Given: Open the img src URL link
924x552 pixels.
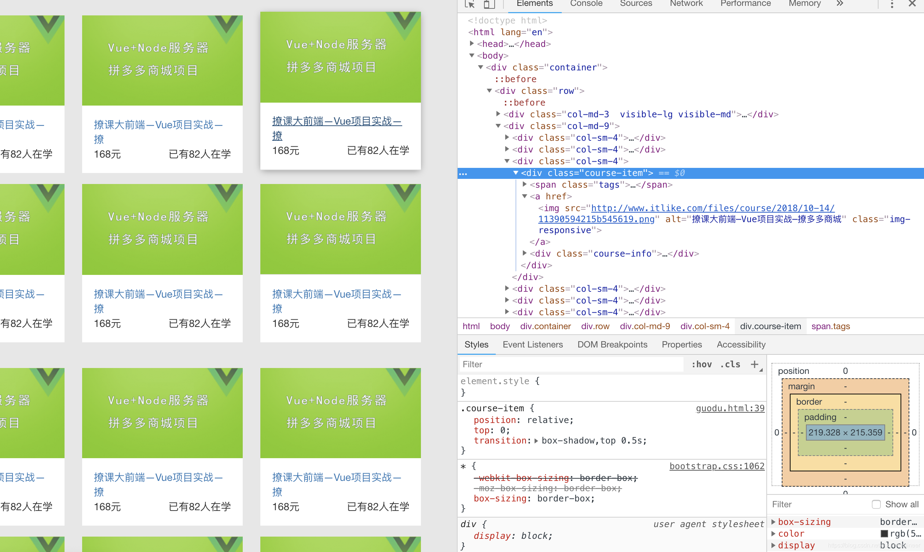Looking at the screenshot, I should click(687, 214).
